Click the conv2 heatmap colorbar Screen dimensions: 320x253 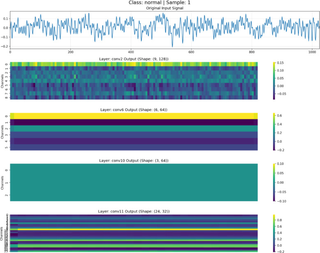coord(274,81)
